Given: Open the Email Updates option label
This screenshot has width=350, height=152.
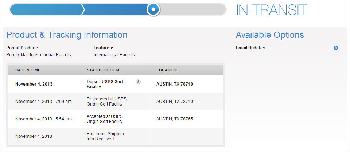Looking at the screenshot, I should coord(250,48).
